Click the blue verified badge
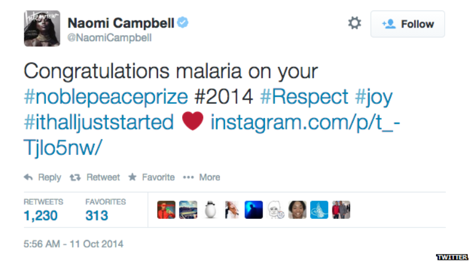Viewport: 470px width, 264px height. coord(183,22)
